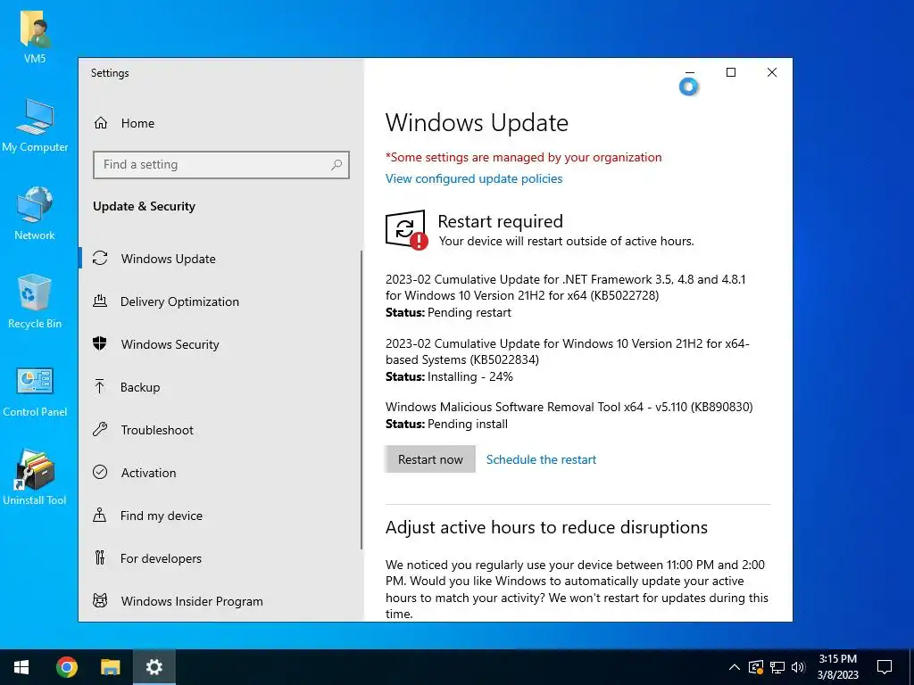Viewport: 914px width, 685px height.
Task: Click the volume speaker tray icon
Action: point(798,667)
